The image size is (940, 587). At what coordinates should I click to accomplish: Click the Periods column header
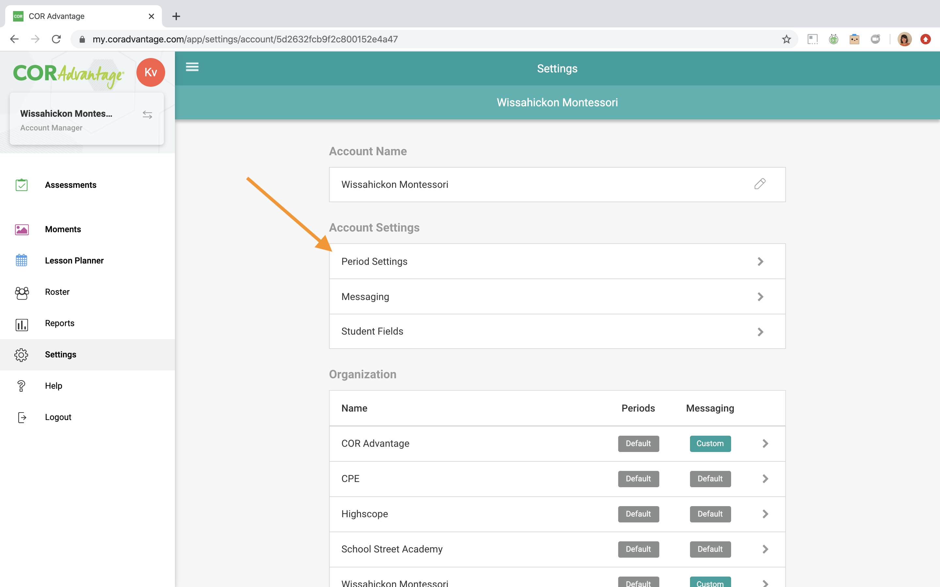(x=638, y=408)
